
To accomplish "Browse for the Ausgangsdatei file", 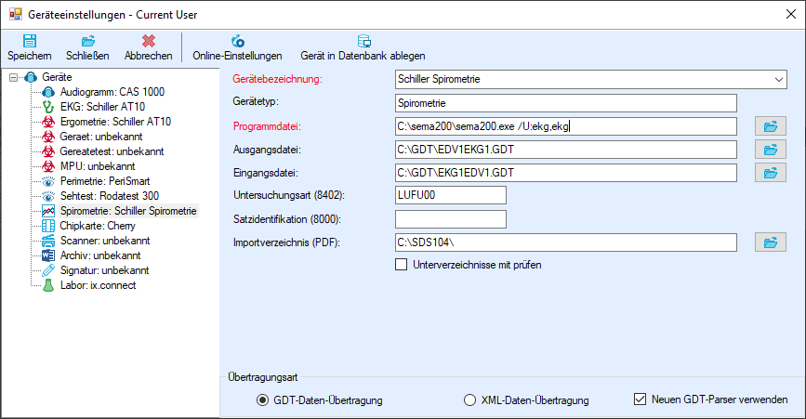I will pyautogui.click(x=770, y=150).
